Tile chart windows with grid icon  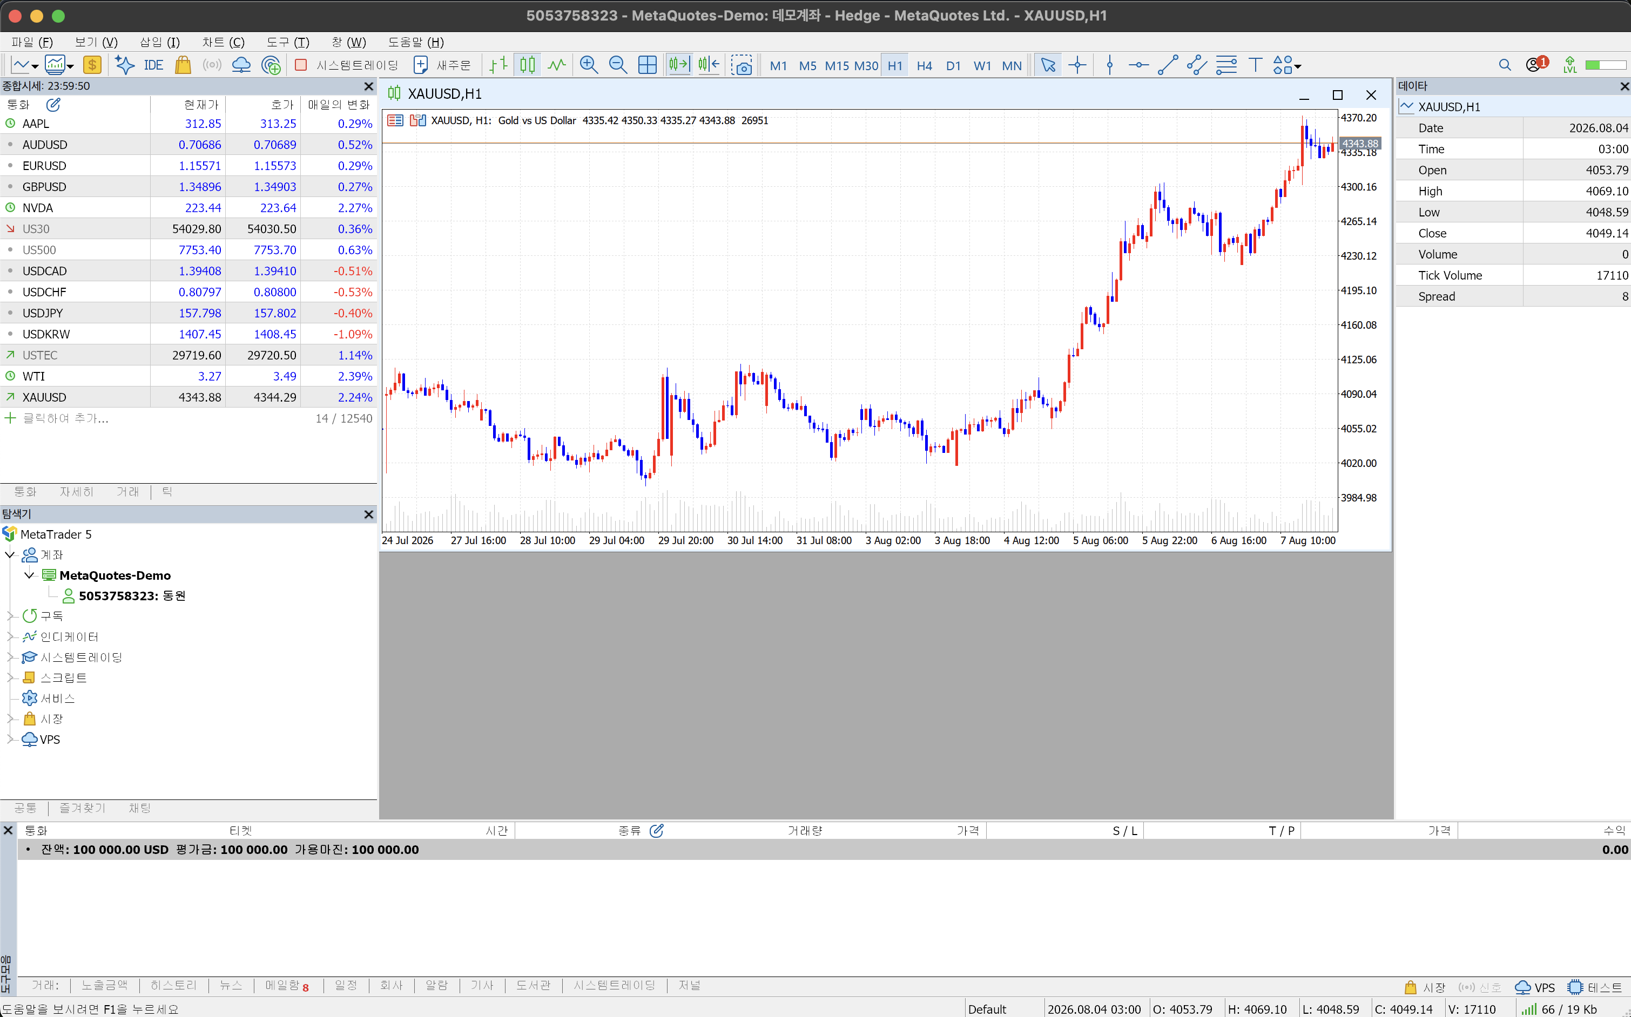point(648,65)
